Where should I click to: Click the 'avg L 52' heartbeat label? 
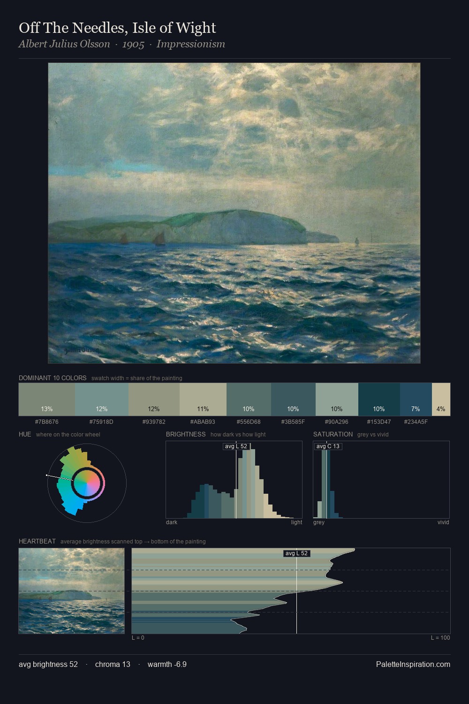point(296,553)
